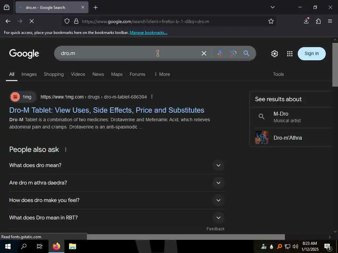Switch to News results tab
Viewport: 338px width, 253px height.
pyautogui.click(x=98, y=74)
